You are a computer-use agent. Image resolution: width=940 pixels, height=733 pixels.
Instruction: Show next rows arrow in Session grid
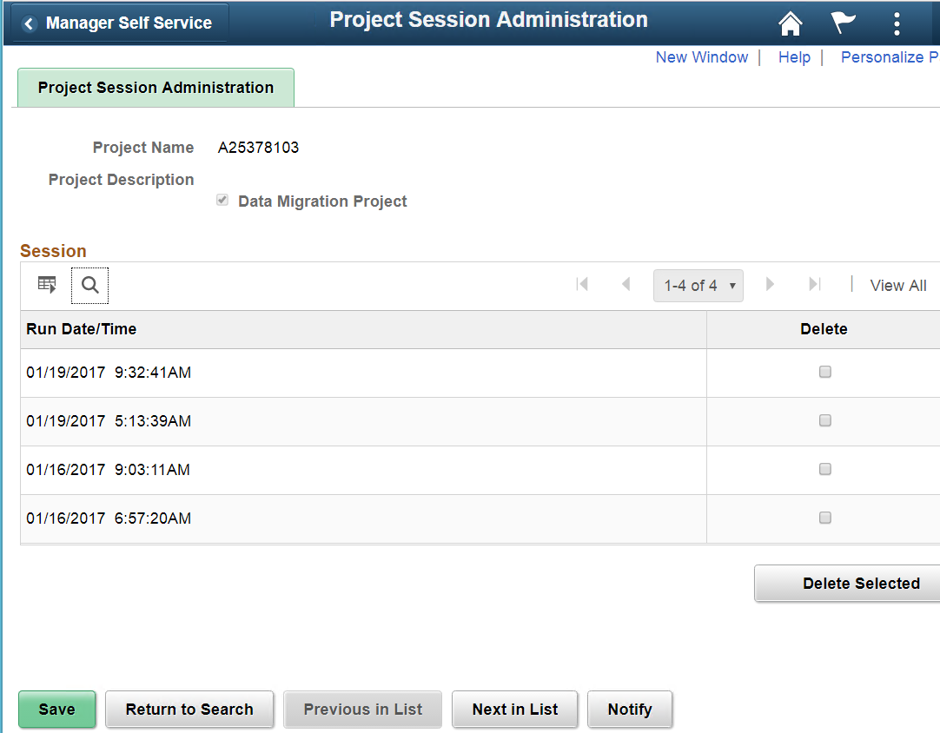point(770,285)
